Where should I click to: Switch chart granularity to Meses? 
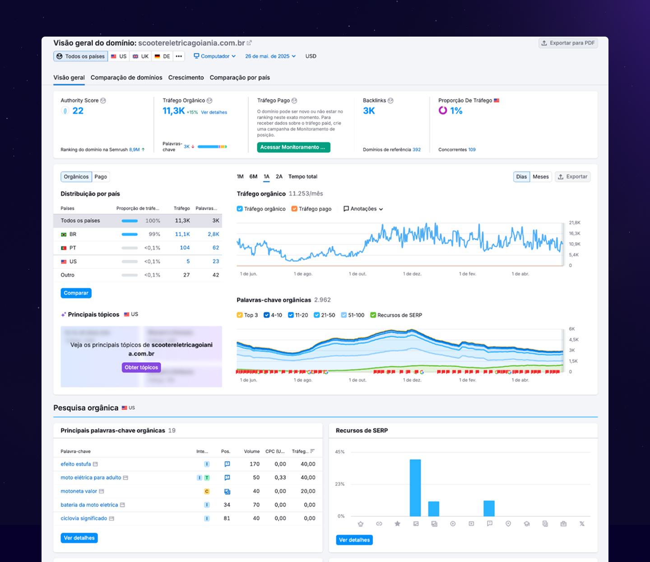tap(541, 177)
